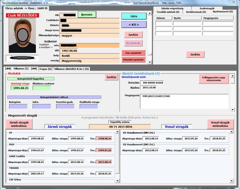This screenshot has height=189, width=240.
Task: Click the Kategóriától független header bar
Action: pyautogui.click(x=31, y=78)
